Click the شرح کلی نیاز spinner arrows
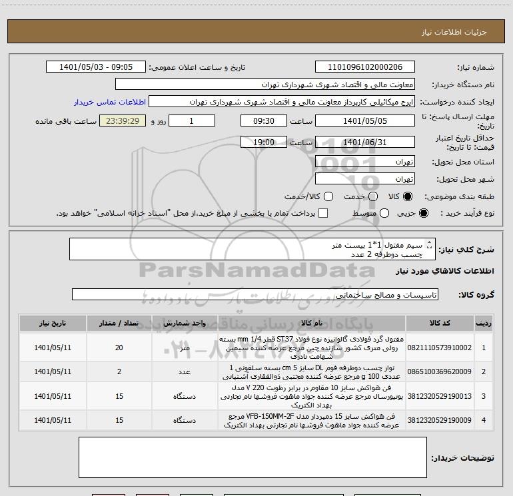The image size is (513, 496). [x=430, y=245]
